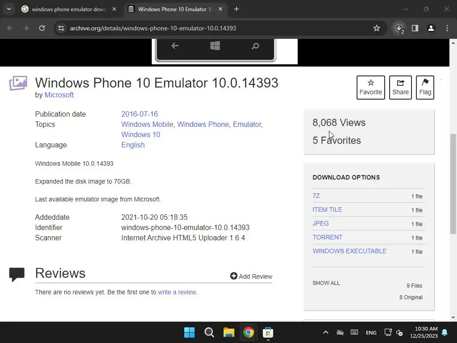Image resolution: width=457 pixels, height=343 pixels.
Task: Open the Chrome three-dot menu
Action: coord(447,28)
